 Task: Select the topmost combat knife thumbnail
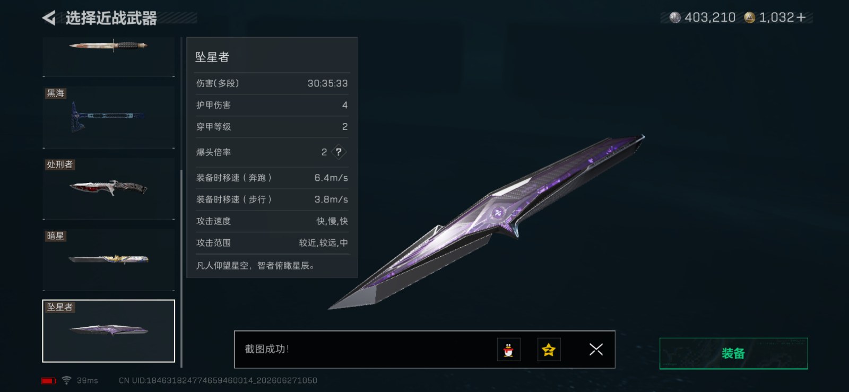tap(109, 56)
